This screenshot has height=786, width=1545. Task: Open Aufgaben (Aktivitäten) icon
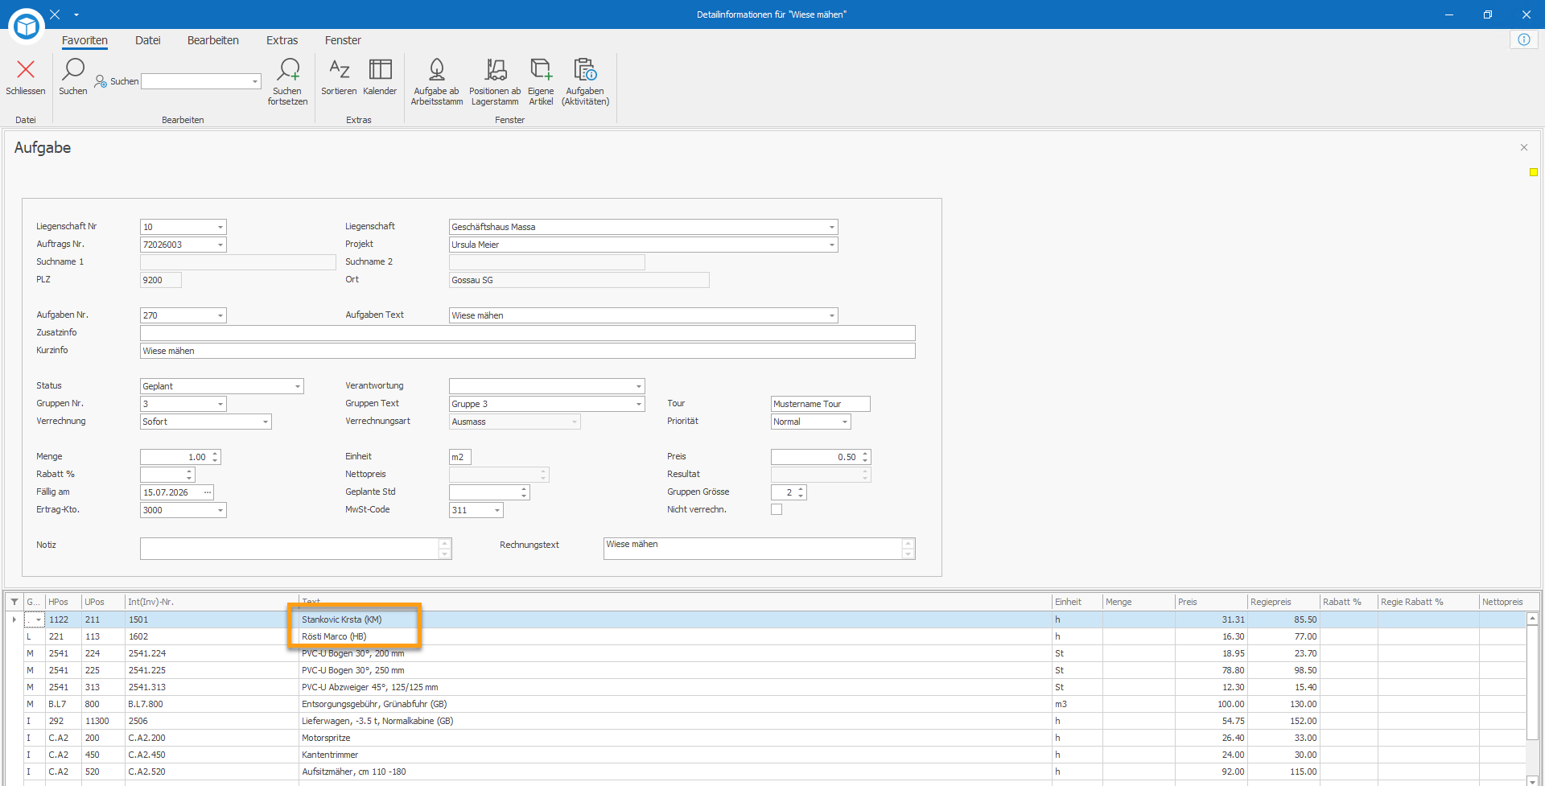coord(585,70)
